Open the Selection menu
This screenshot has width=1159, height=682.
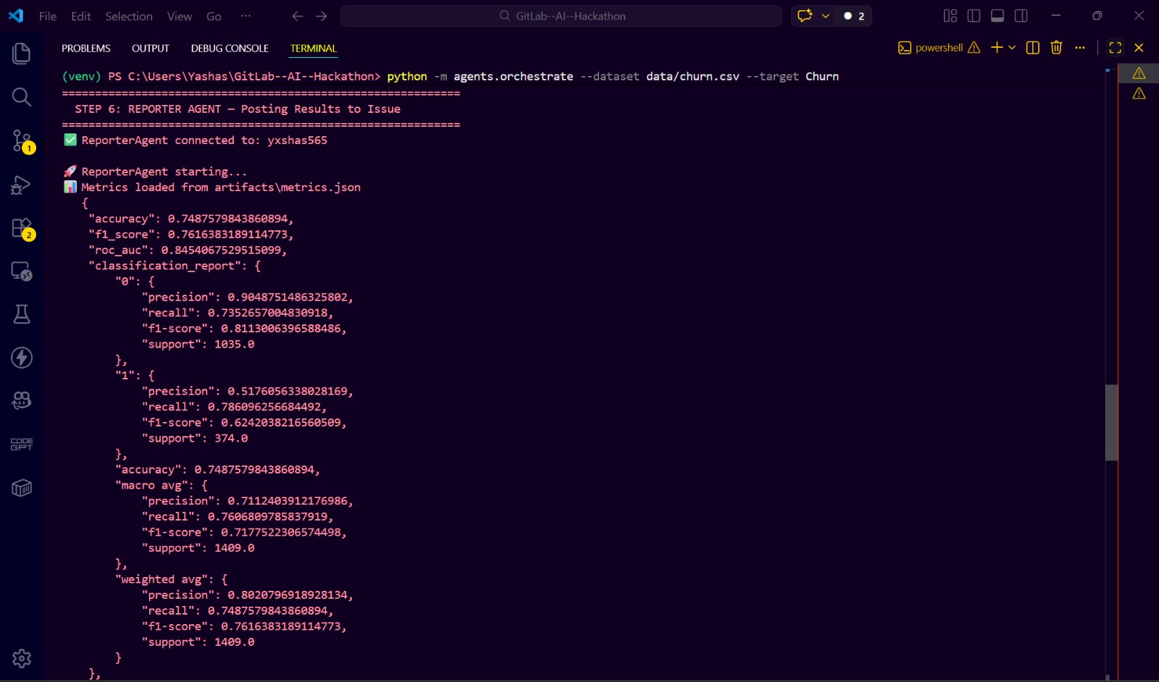click(x=129, y=16)
